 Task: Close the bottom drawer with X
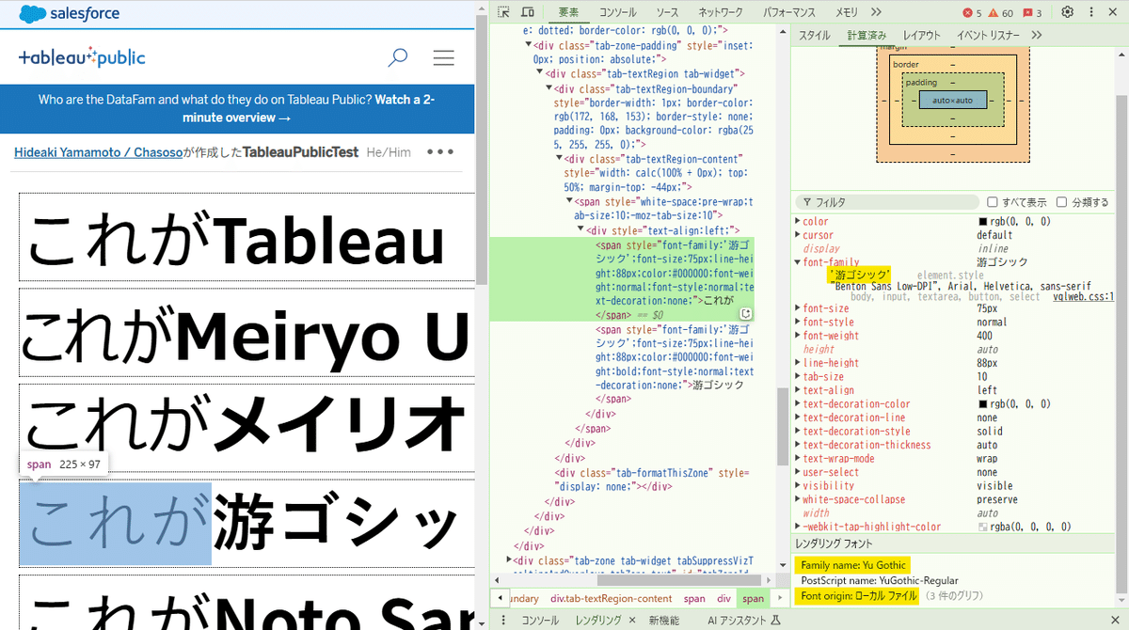(1116, 621)
